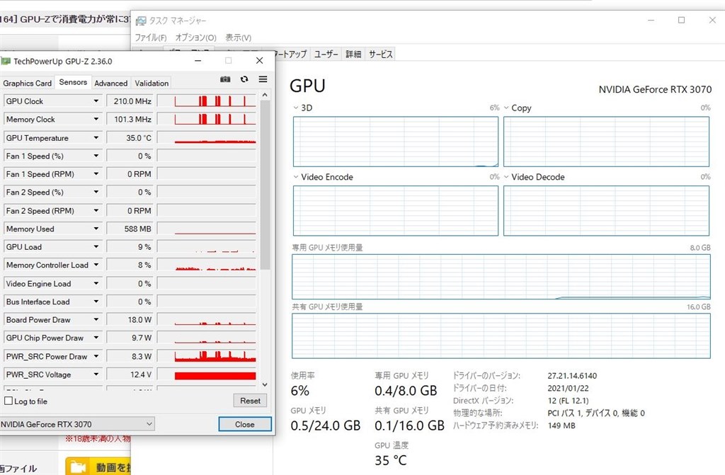Click the 共有 GPU メモリ使用量 graph
725x475 pixels.
click(x=501, y=336)
